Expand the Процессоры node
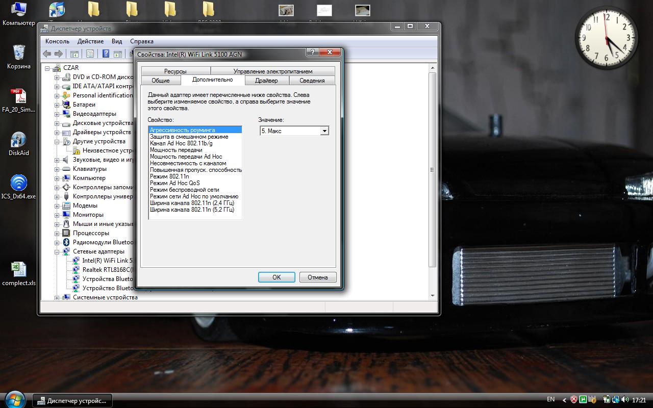 [x=57, y=233]
